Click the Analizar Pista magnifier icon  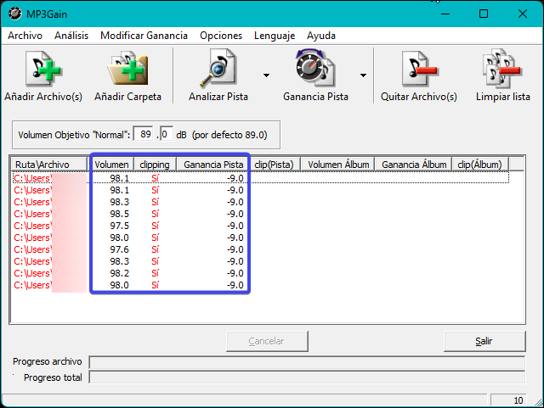coord(218,69)
